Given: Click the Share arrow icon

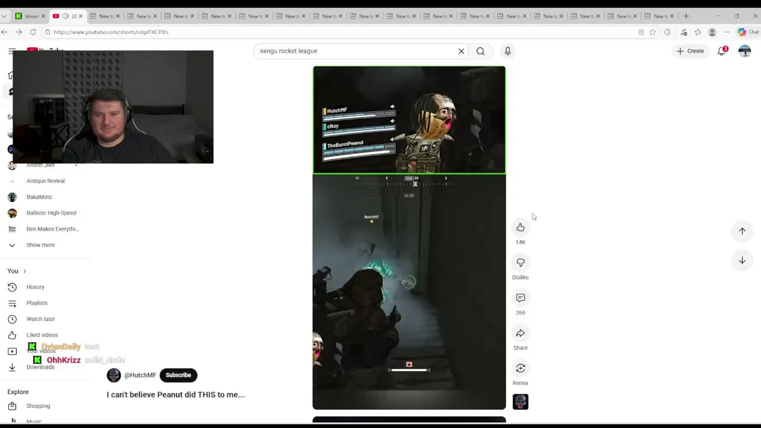Looking at the screenshot, I should tap(520, 333).
